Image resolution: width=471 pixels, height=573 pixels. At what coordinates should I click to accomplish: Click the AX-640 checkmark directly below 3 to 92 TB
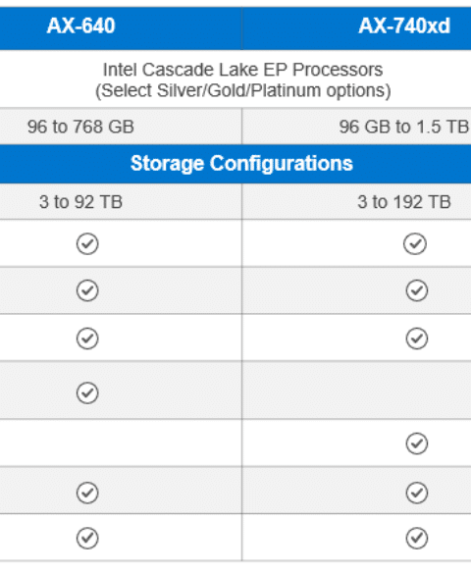tap(87, 243)
